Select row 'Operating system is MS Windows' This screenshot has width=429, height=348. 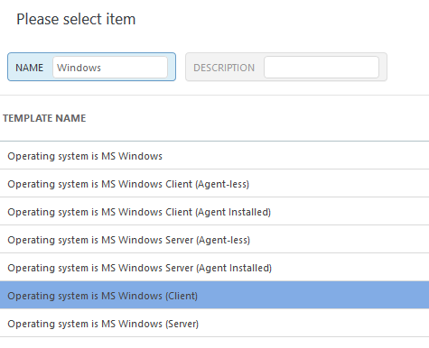pyautogui.click(x=214, y=156)
